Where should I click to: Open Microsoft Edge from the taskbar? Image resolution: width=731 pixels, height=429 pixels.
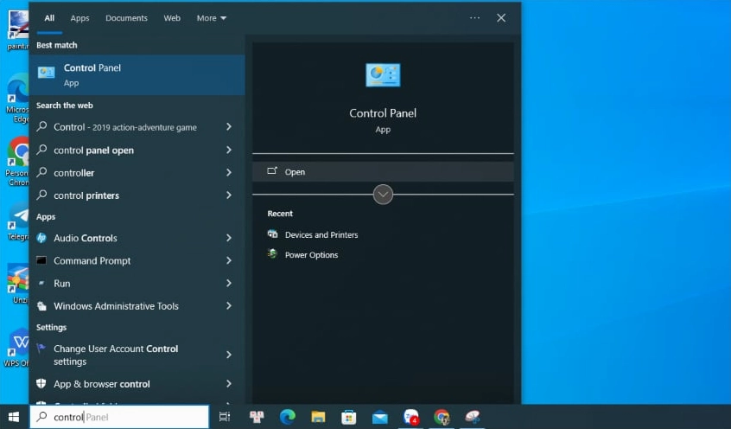tap(287, 417)
